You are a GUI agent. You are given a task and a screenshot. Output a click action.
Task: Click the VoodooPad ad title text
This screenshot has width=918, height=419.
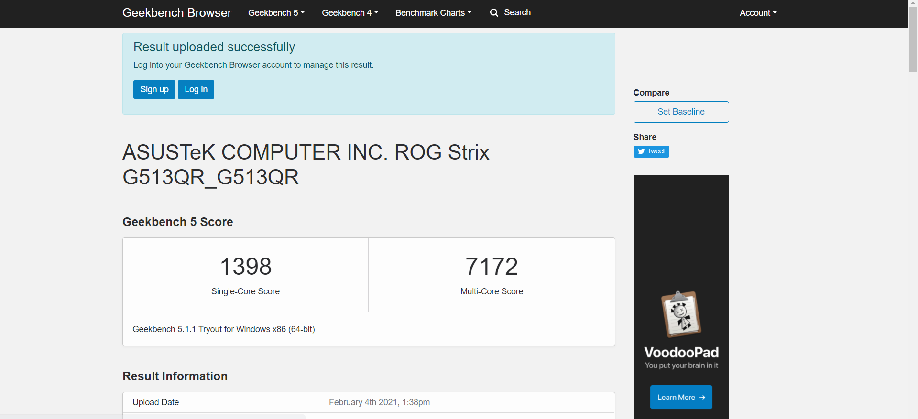pos(681,353)
